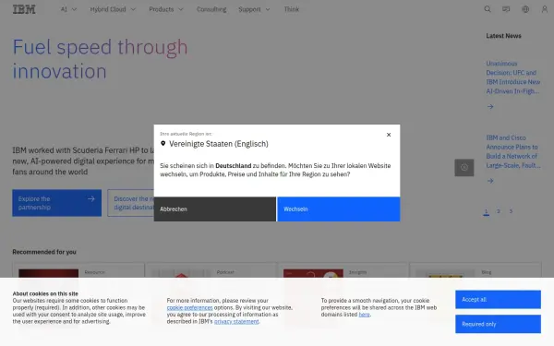Open the Consulting menu item

coord(211,9)
